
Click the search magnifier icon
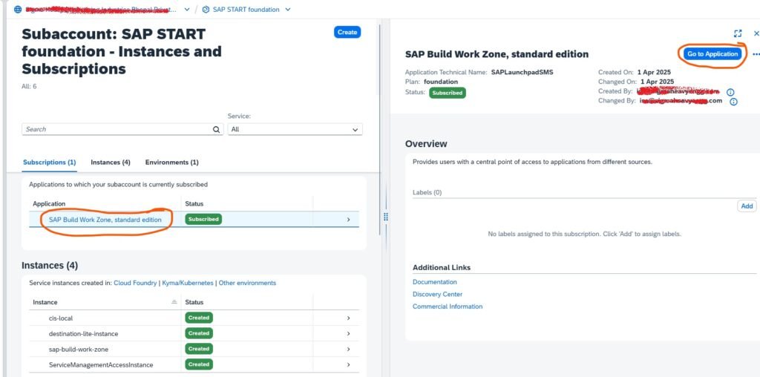217,129
